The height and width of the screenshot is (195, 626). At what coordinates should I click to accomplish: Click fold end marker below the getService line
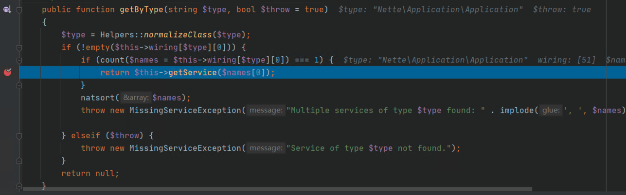coord(19,85)
